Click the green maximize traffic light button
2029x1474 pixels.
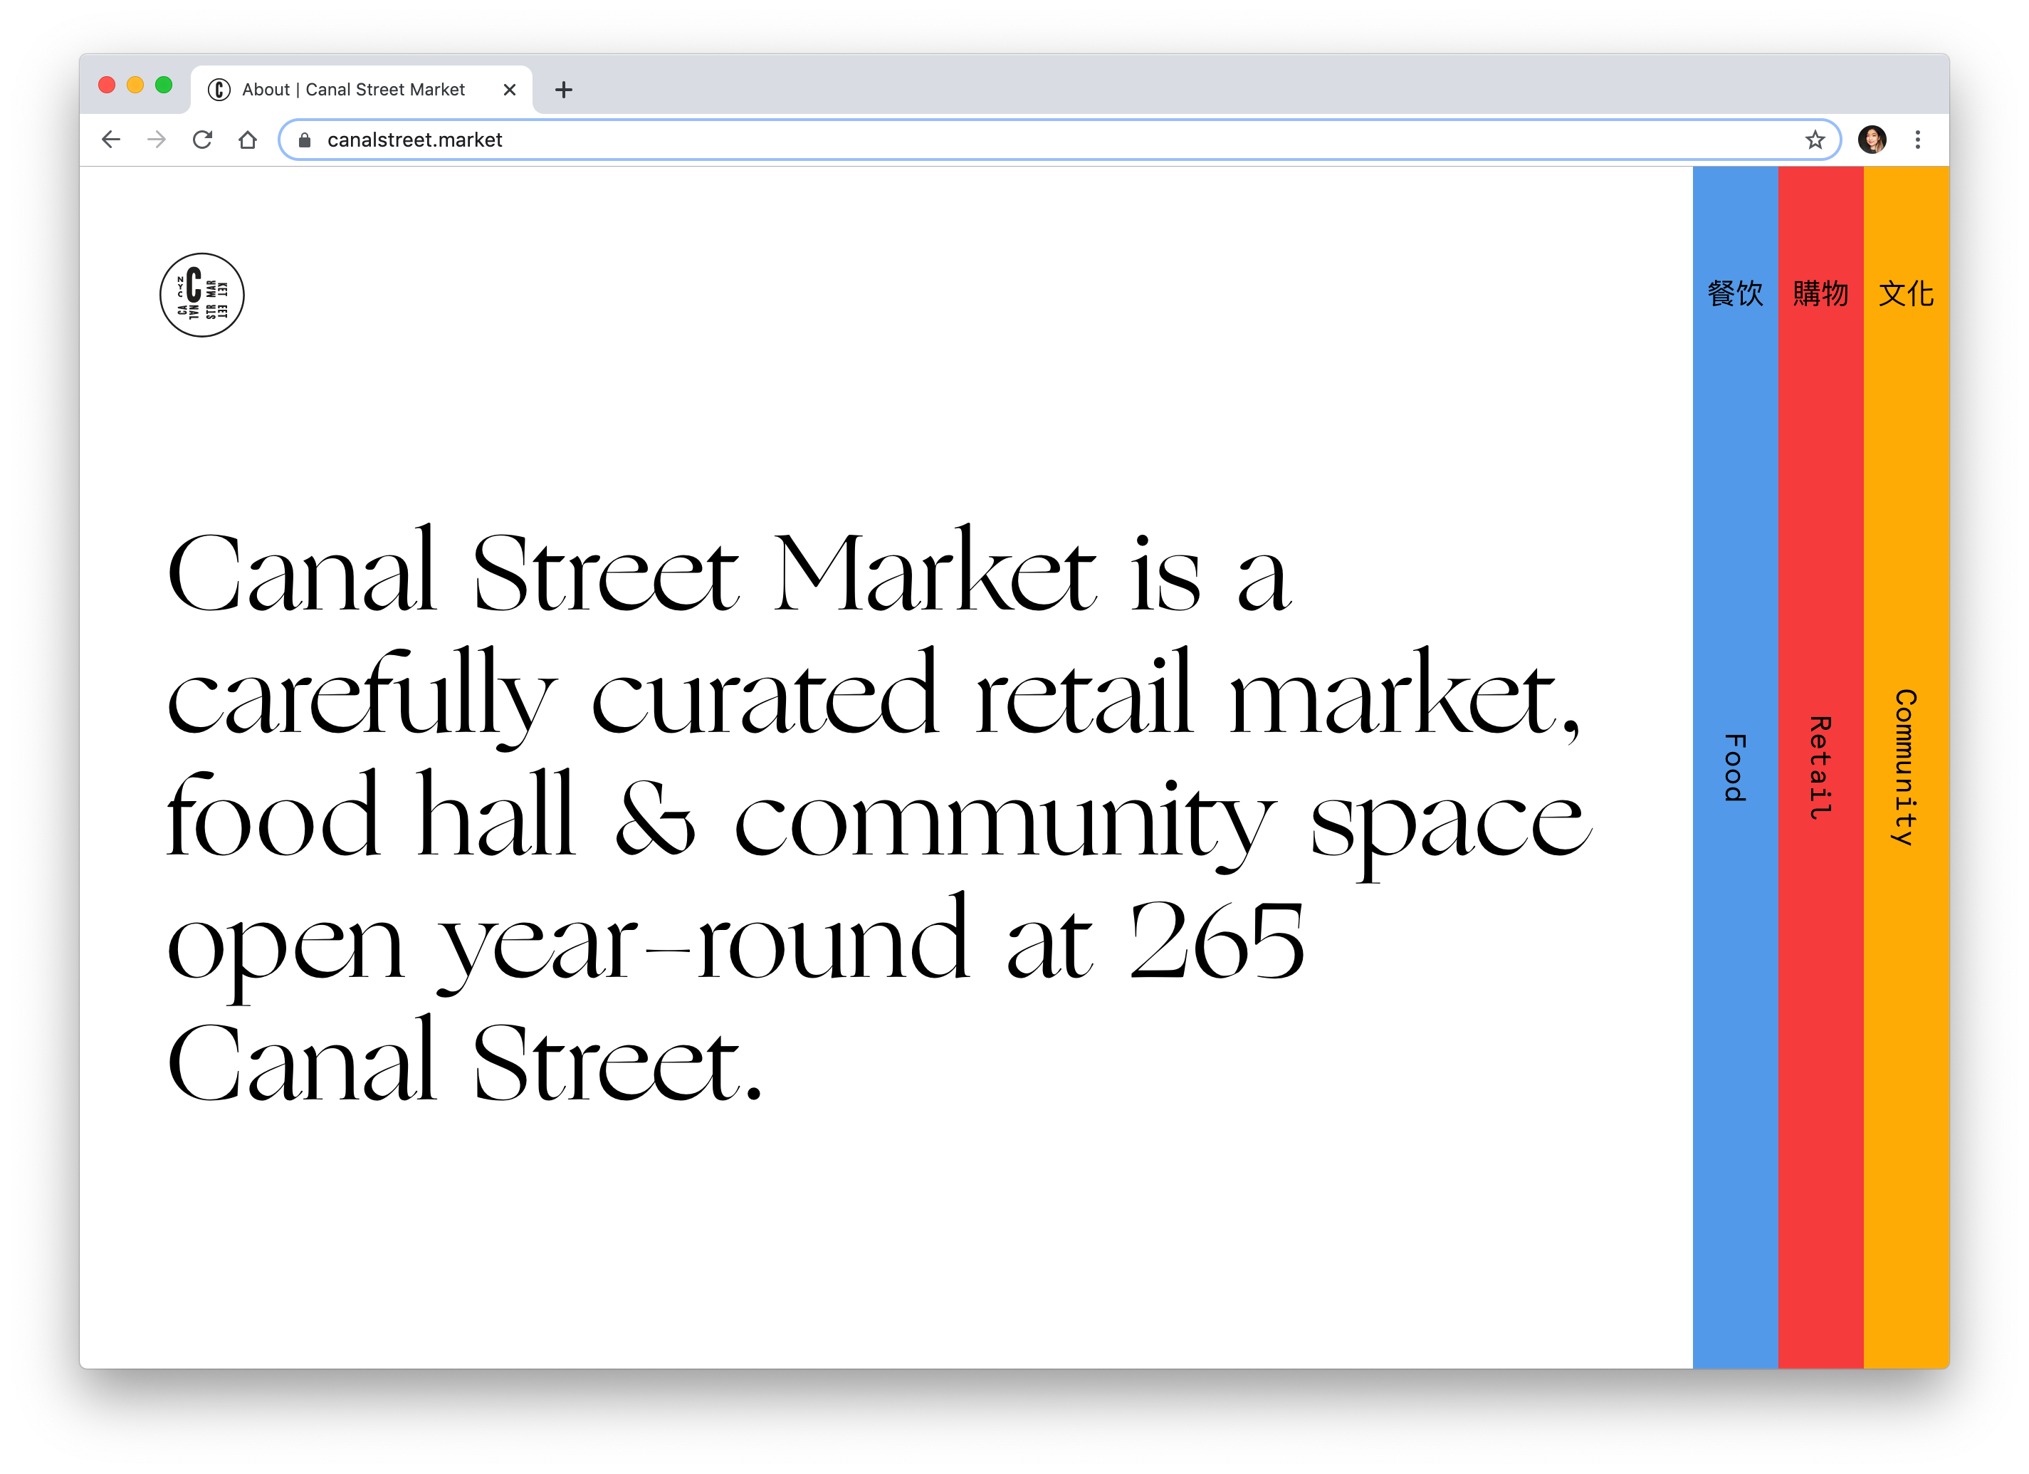pyautogui.click(x=164, y=83)
